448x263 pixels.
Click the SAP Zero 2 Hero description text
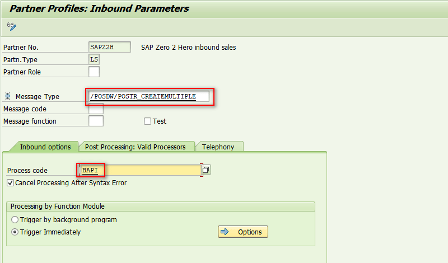[x=188, y=48]
